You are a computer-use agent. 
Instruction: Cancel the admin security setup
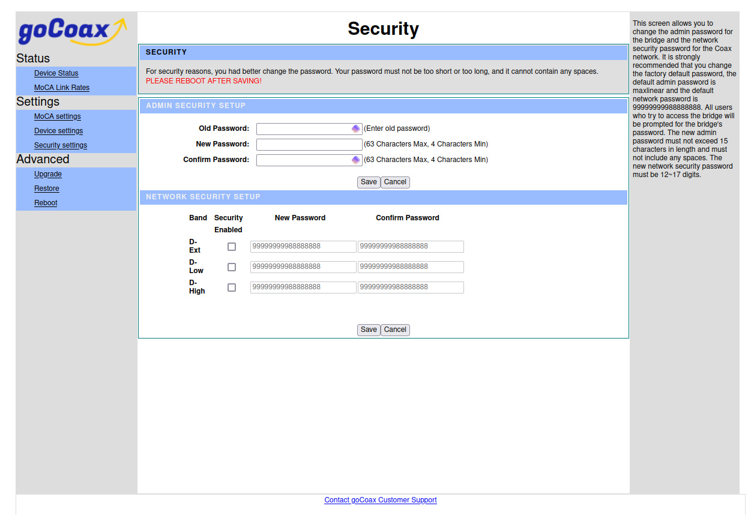click(395, 182)
